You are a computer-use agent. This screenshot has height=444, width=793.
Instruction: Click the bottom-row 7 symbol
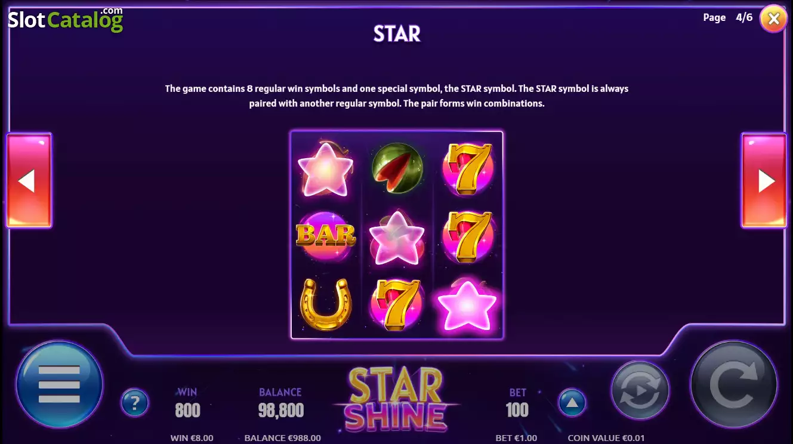pos(397,305)
